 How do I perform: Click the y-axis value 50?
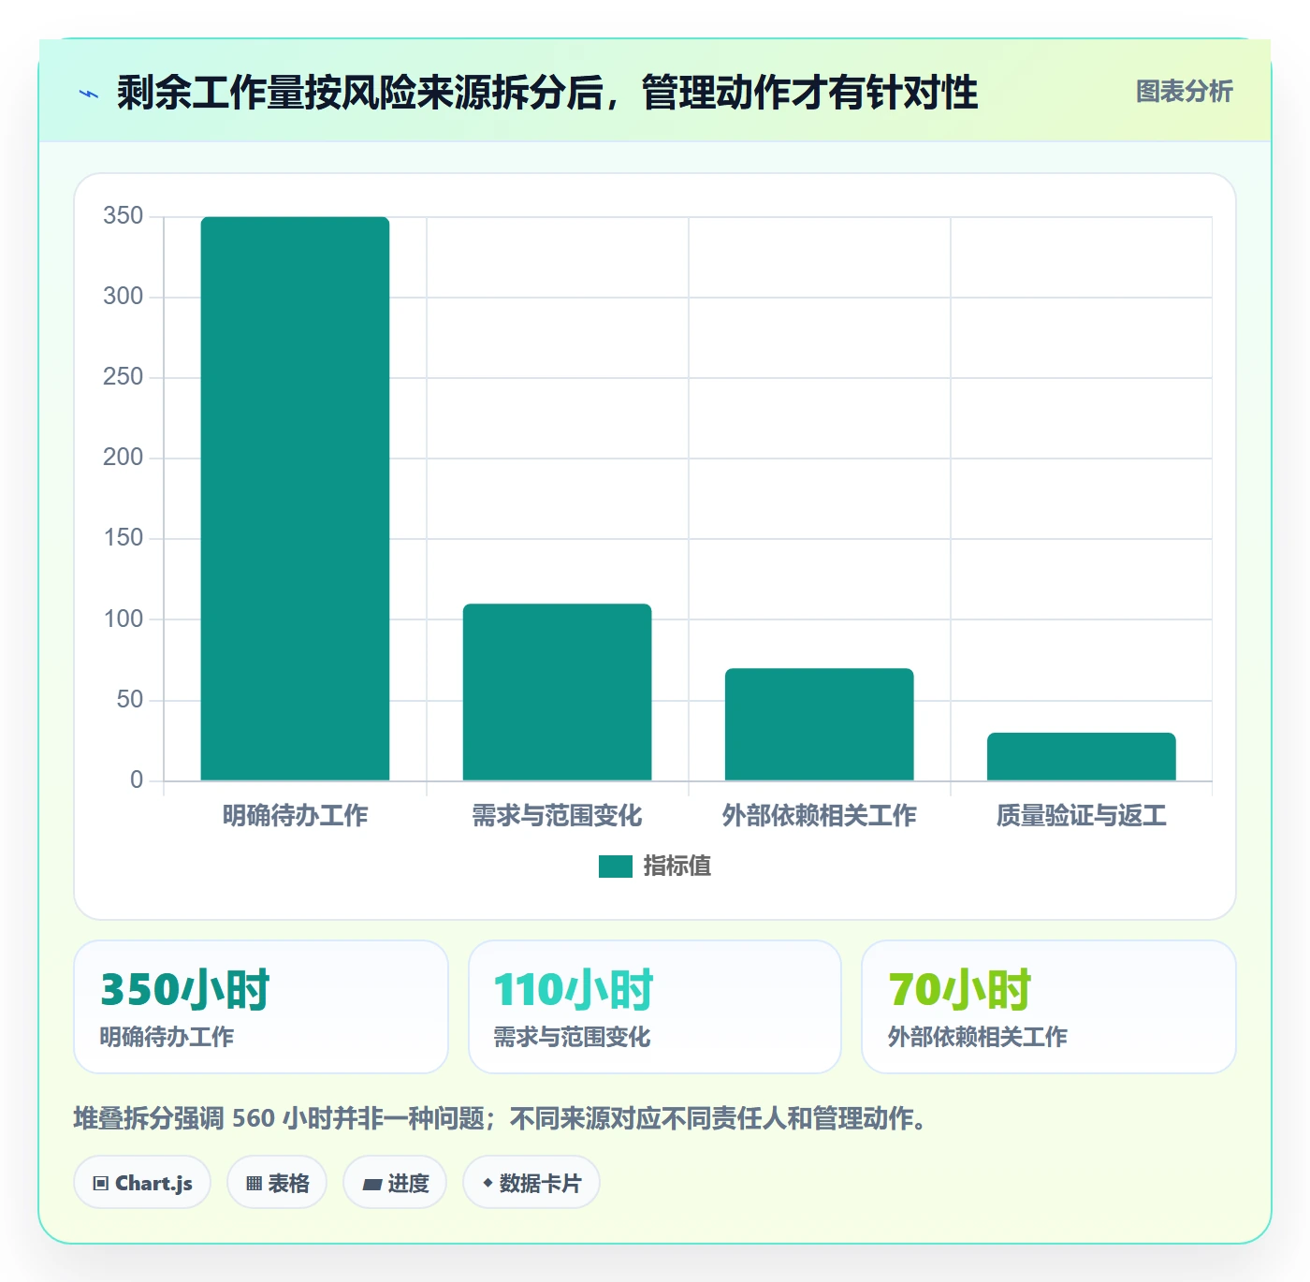pyautogui.click(x=130, y=699)
